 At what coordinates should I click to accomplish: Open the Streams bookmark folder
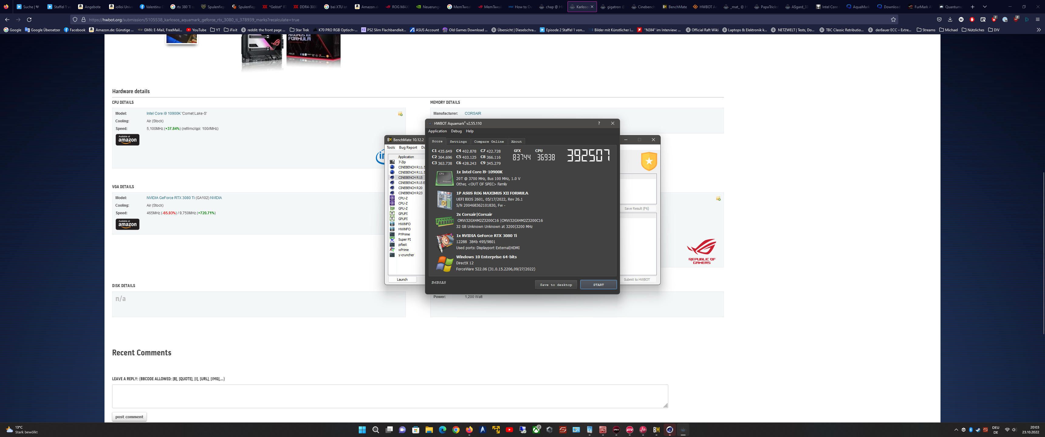point(926,30)
